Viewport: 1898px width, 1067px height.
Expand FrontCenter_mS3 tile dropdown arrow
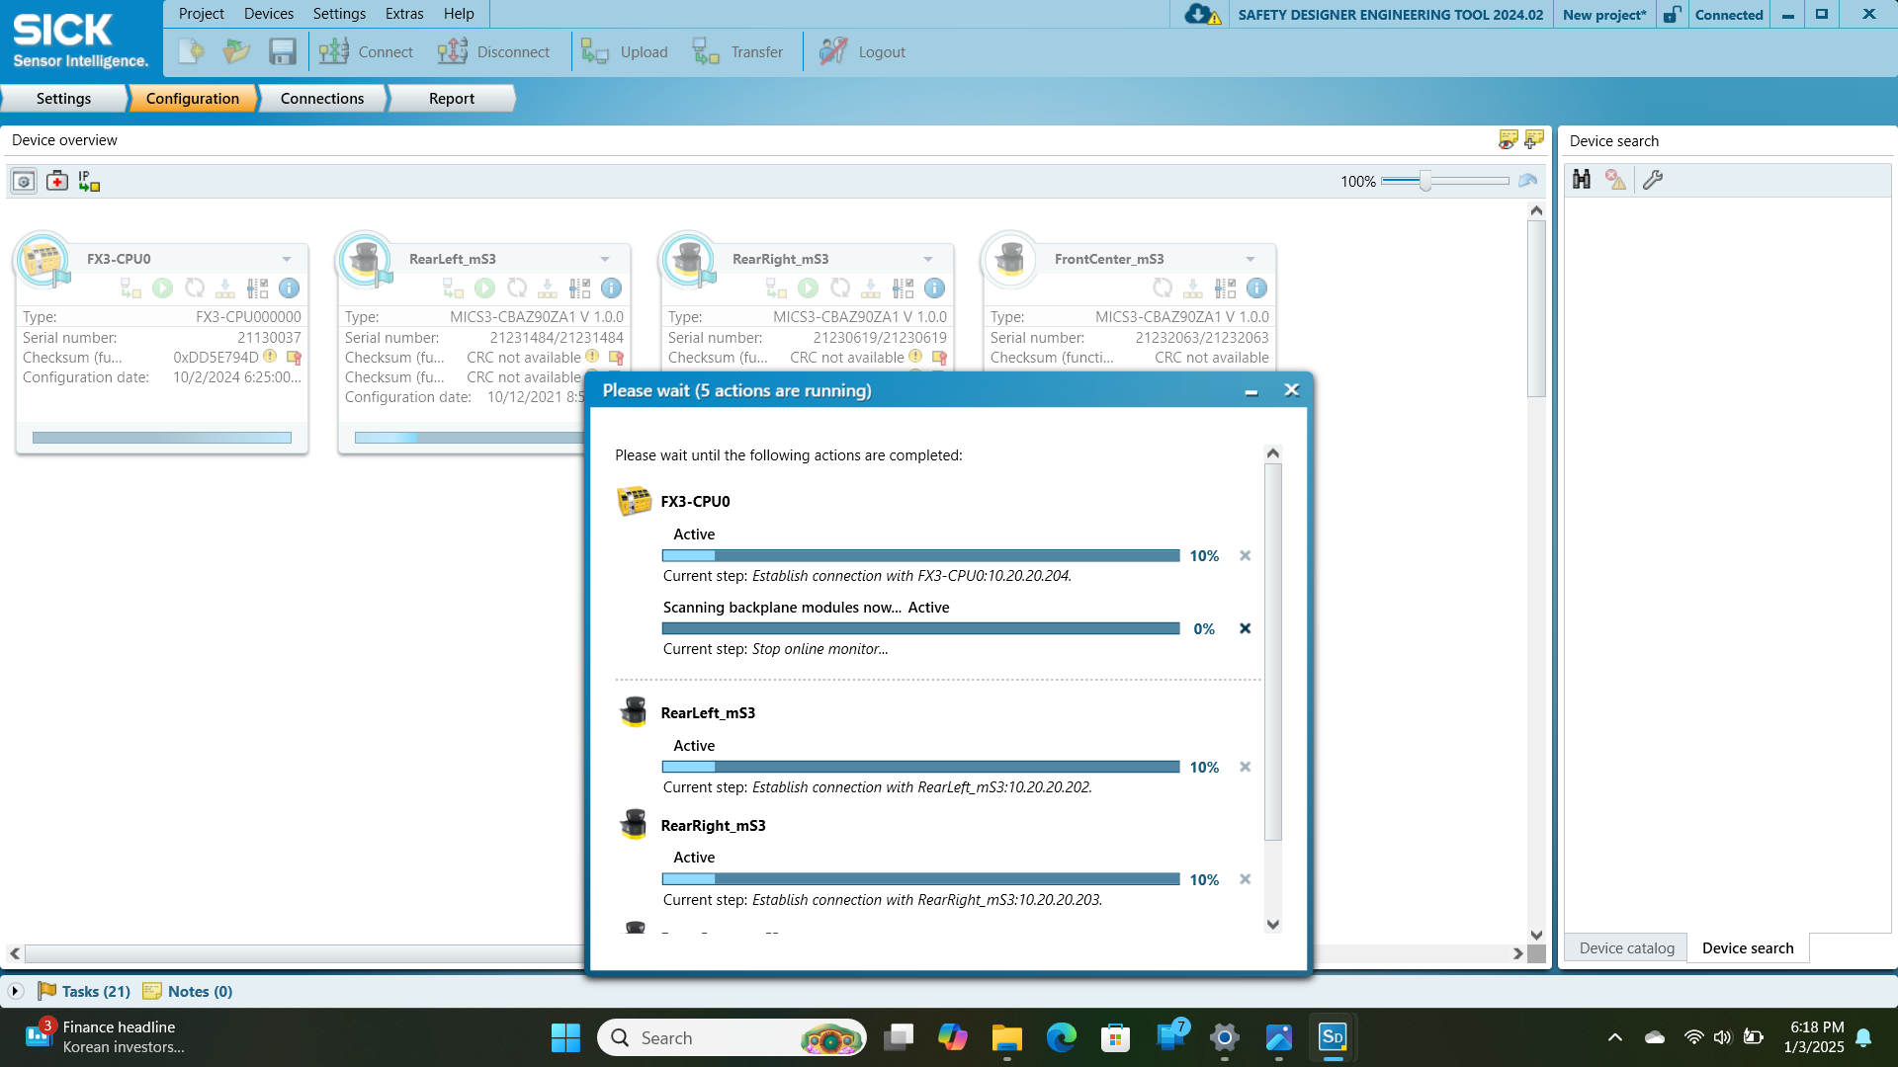1251,259
